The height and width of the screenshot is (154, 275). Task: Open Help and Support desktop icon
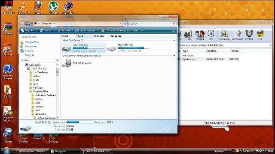pyautogui.click(x=8, y=72)
